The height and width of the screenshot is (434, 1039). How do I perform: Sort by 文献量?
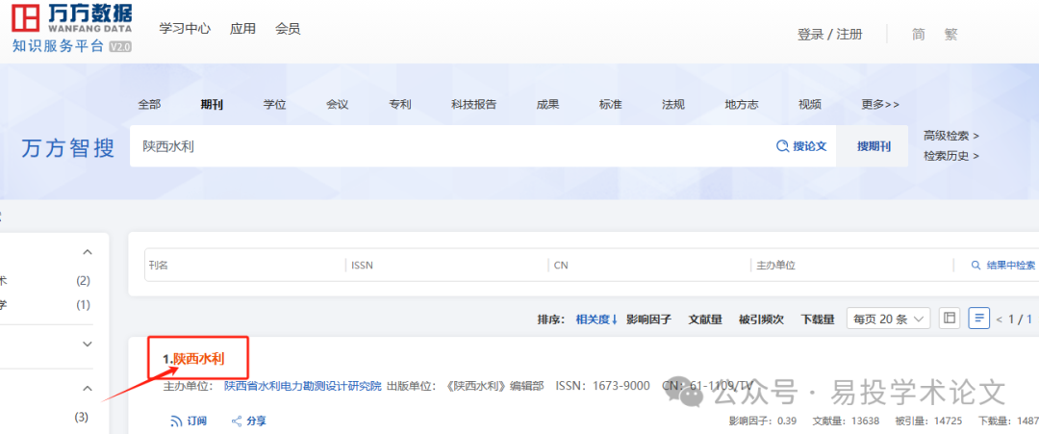(x=705, y=319)
